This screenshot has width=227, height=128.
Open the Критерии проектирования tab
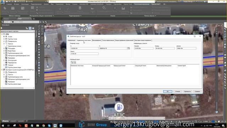click(x=143, y=40)
